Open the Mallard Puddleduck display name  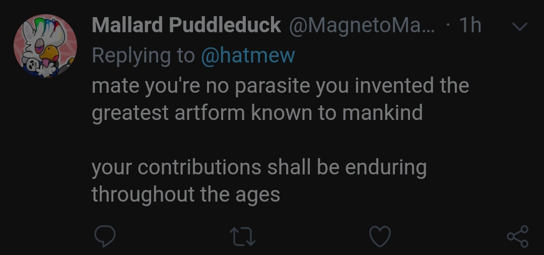point(186,25)
